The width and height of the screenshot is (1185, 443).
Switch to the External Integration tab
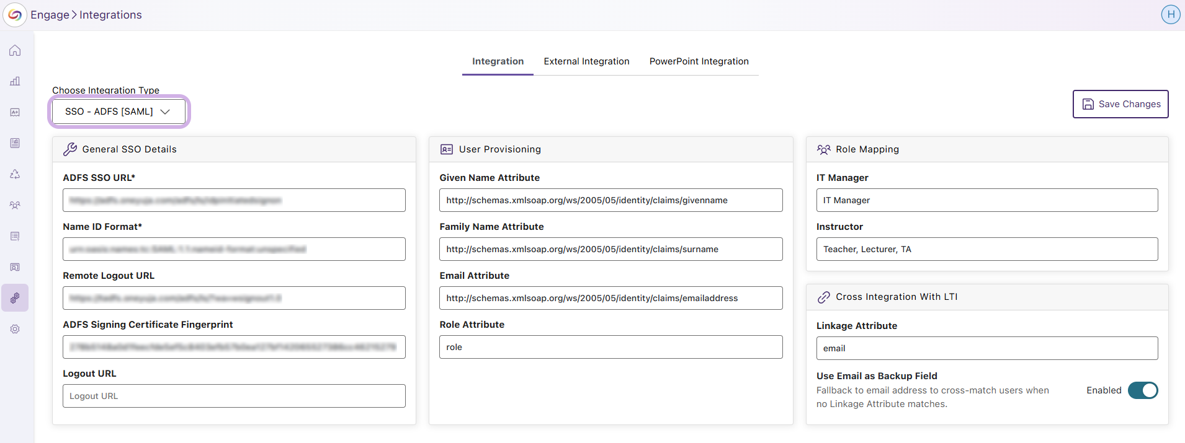pos(586,61)
